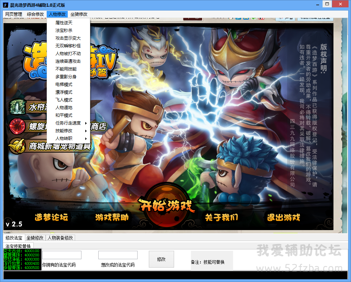The height and width of the screenshot is (282, 351).
Task: Choose 无双瞬移秒怪 from menu
Action: 68,46
